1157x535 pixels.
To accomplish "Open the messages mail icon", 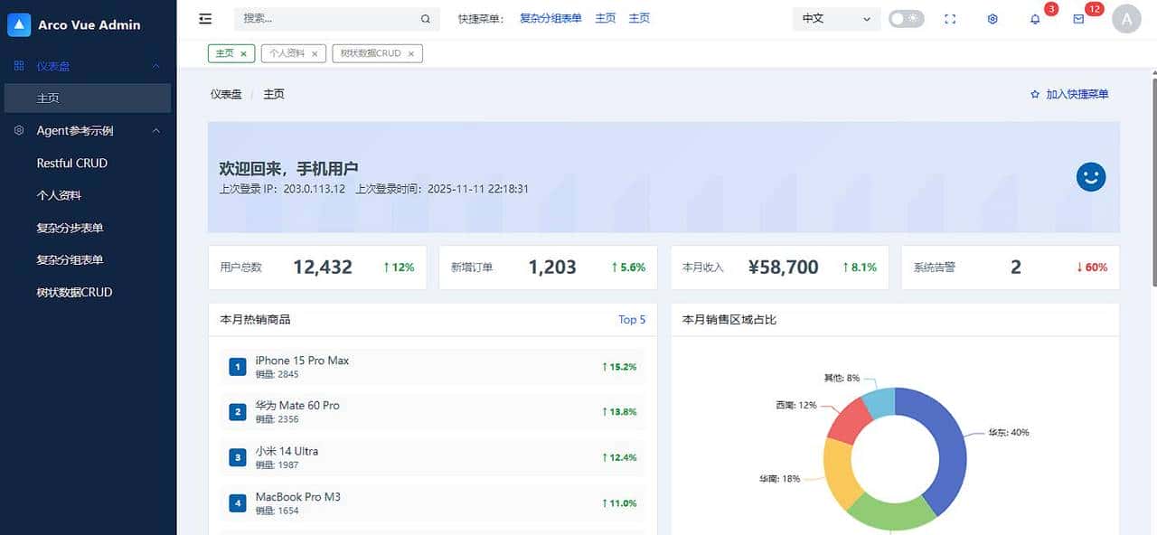I will (x=1078, y=18).
